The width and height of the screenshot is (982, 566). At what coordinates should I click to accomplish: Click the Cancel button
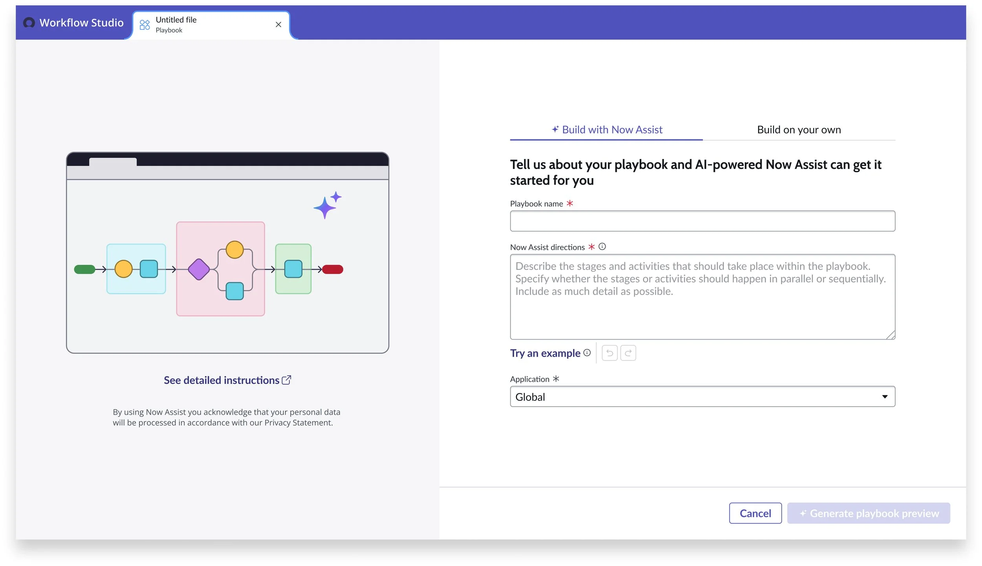[755, 513]
